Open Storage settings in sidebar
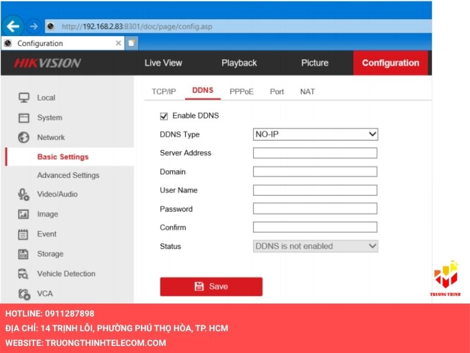Viewport: 470px width, 353px height. (51, 254)
